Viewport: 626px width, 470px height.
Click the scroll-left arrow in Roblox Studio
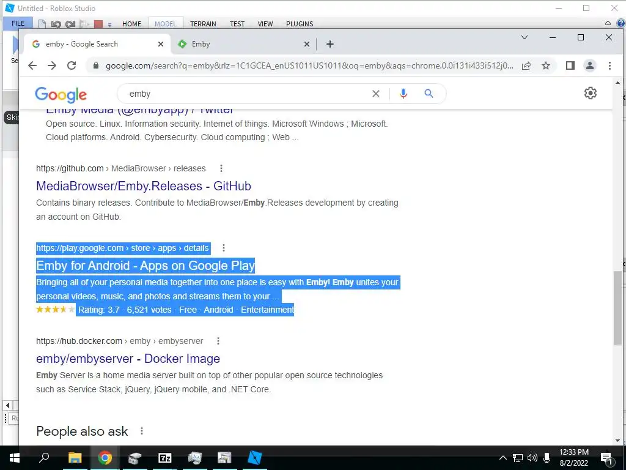point(7,405)
